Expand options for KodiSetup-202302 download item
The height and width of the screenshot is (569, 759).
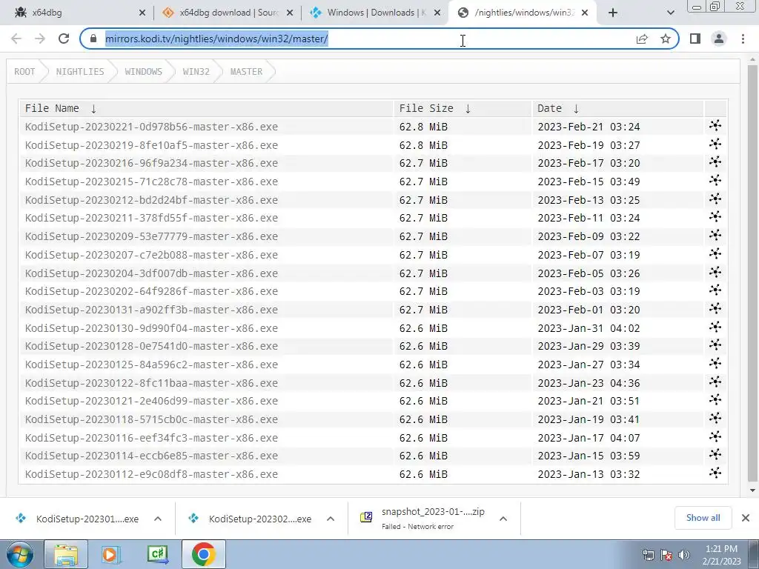(x=331, y=519)
